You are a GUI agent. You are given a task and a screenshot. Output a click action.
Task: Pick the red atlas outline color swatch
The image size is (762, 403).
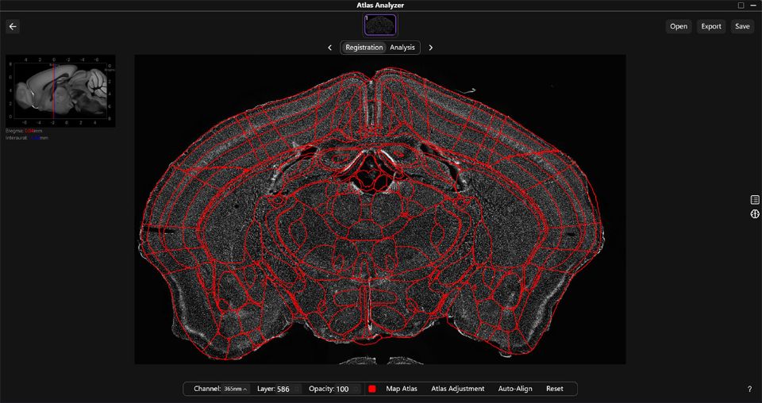point(372,390)
